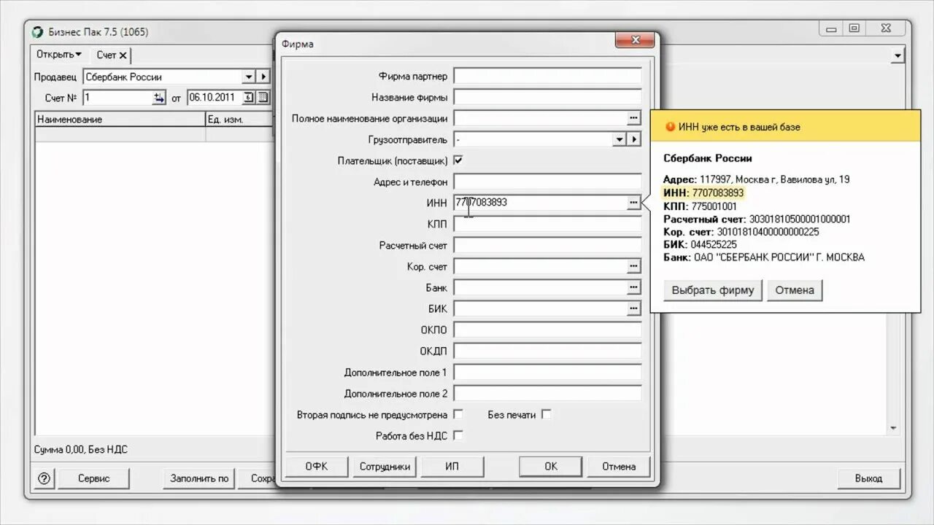Click the ellipsis button beside ИНН field

(633, 203)
